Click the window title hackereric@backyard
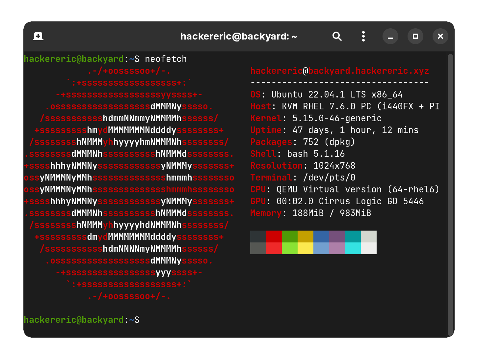 coord(238,36)
